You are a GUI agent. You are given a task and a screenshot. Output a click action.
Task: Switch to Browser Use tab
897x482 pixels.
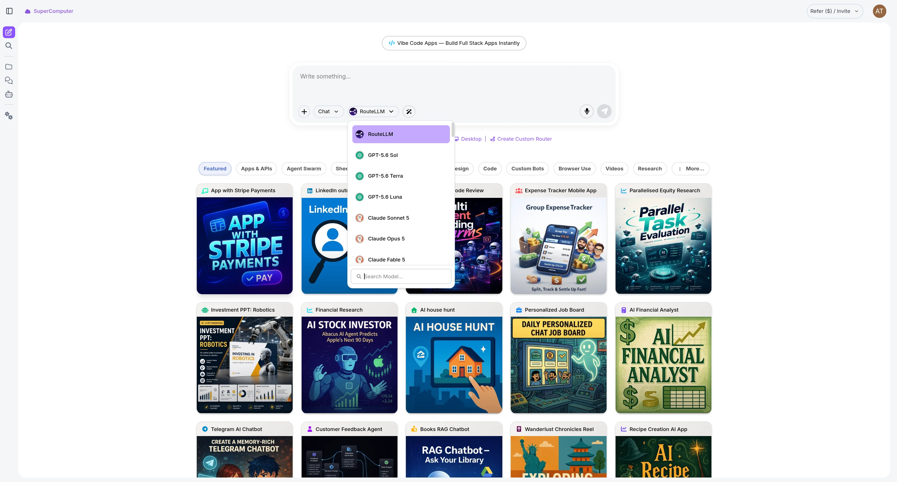pos(574,169)
